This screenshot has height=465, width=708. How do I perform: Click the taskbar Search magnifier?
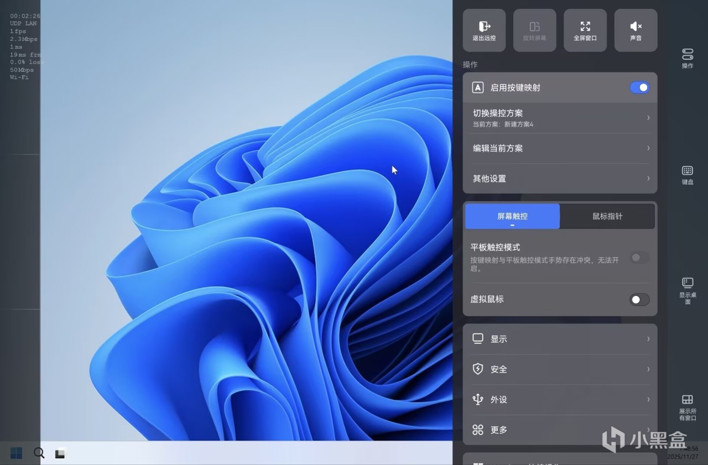[x=39, y=453]
